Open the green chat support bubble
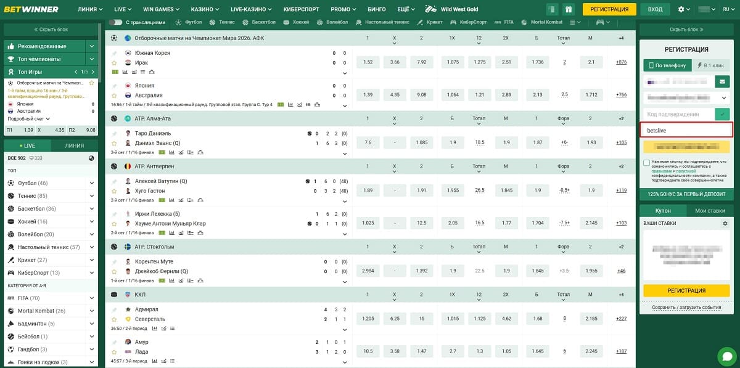Image resolution: width=740 pixels, height=368 pixels. click(727, 356)
